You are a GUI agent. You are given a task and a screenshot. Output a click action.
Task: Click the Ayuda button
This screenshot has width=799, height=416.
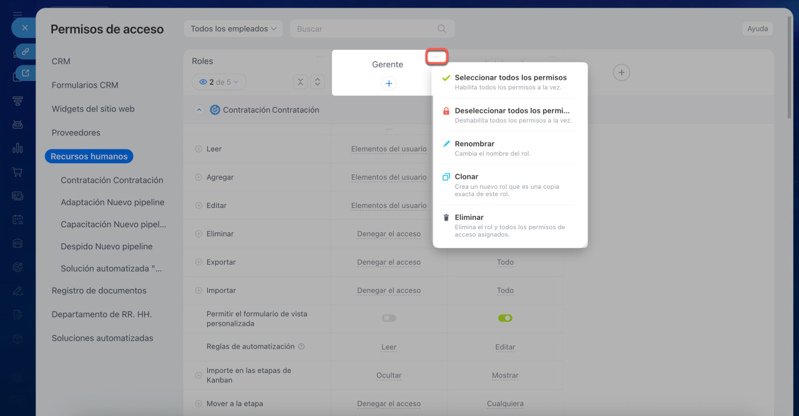point(757,29)
